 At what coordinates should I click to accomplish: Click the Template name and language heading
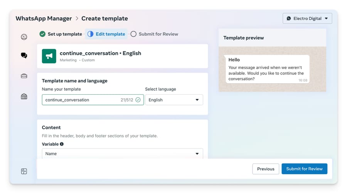coord(74,81)
